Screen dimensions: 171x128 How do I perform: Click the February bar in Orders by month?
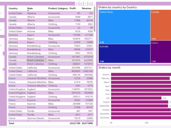141,79
